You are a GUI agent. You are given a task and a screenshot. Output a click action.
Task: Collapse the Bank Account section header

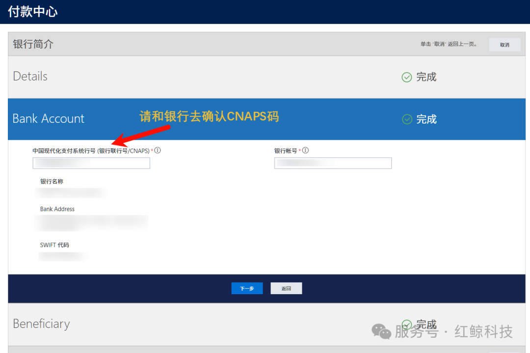tap(266, 119)
